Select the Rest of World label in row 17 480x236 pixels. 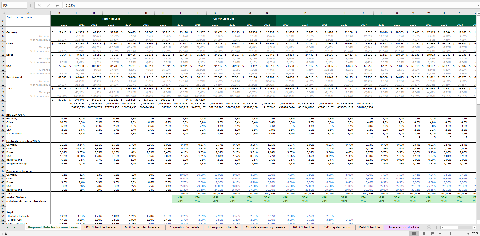[14, 77]
